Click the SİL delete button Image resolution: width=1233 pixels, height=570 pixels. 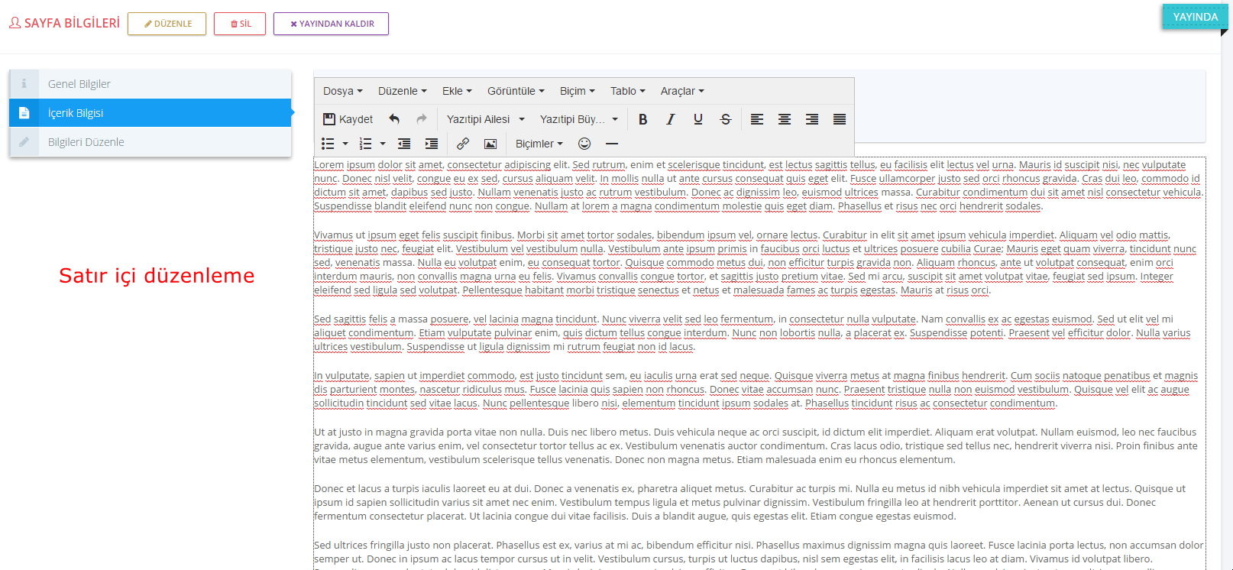point(240,24)
